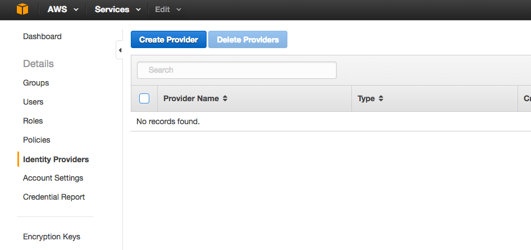Expand the Services dropdown menu

click(x=117, y=10)
